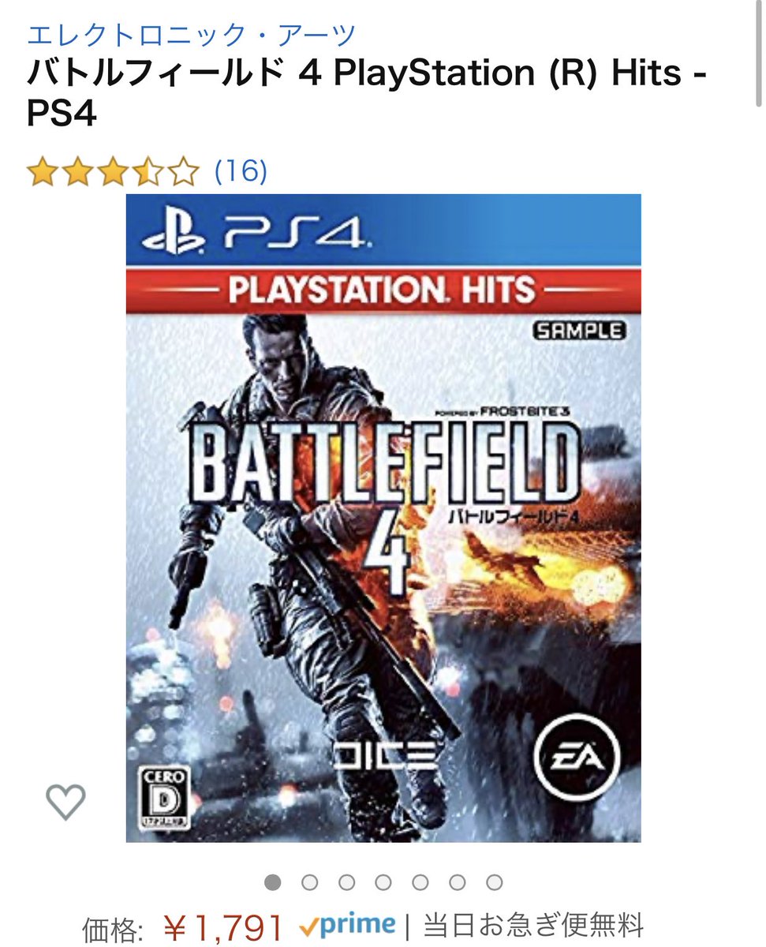Open the エレクトロニック・アーツ brand link
766x947 pixels.
pos(192,35)
